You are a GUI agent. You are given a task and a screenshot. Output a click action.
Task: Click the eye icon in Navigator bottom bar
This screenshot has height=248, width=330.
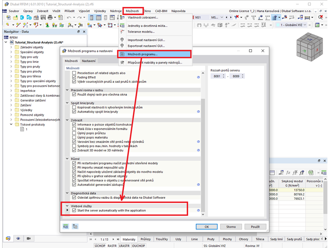(x=18, y=238)
